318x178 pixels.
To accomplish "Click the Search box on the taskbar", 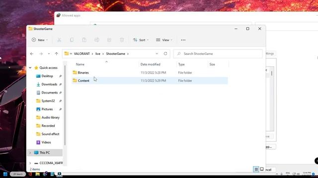I will 18,174.
